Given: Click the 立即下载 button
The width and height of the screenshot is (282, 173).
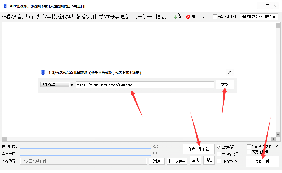Looking at the screenshot, I should 262,161.
